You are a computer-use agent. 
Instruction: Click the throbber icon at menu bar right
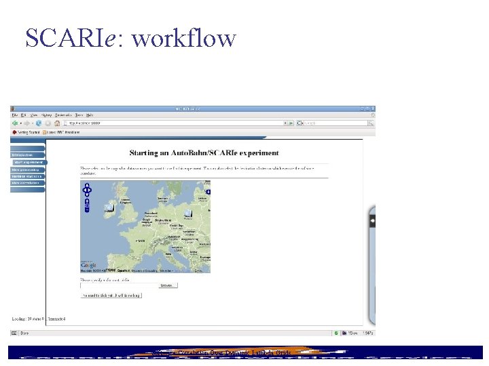372,115
